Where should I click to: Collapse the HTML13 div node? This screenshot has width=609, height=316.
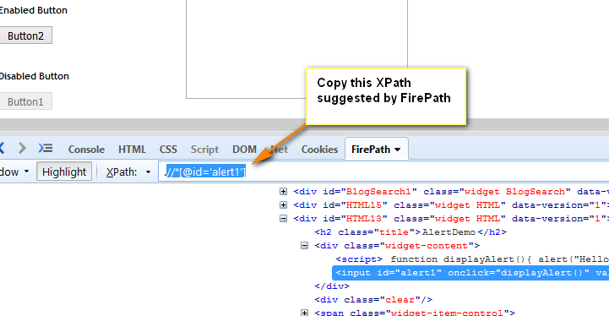(x=284, y=219)
